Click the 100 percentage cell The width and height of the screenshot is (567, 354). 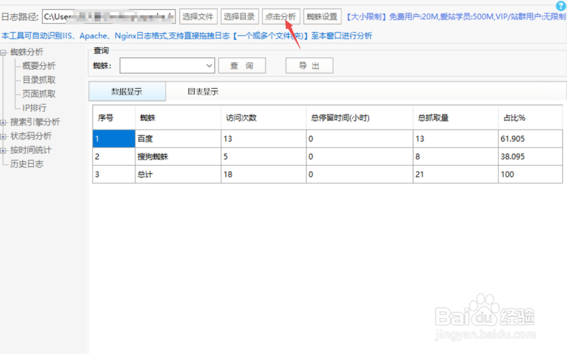[530, 175]
